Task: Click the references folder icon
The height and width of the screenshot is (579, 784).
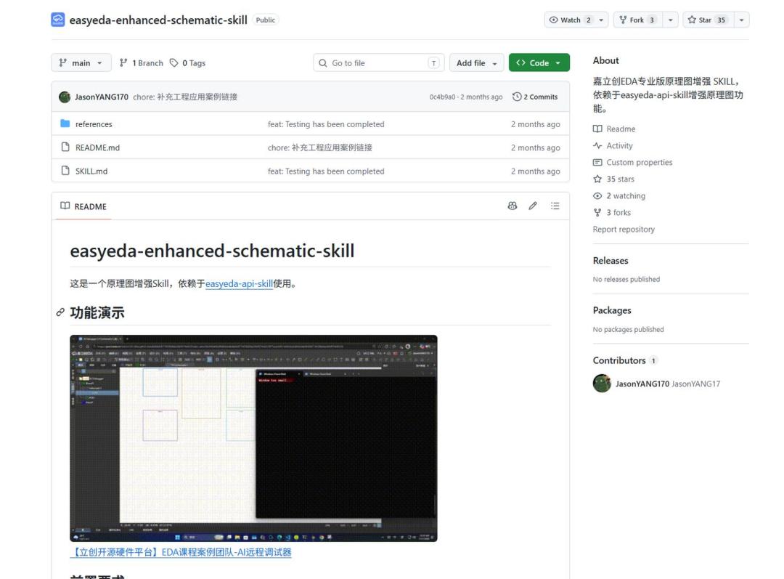Action: pyautogui.click(x=65, y=124)
